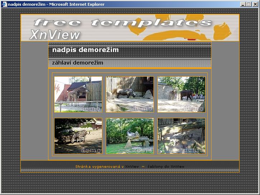Click the "free templates XnView" banner
The width and height of the screenshot is (260, 195).
(x=130, y=28)
